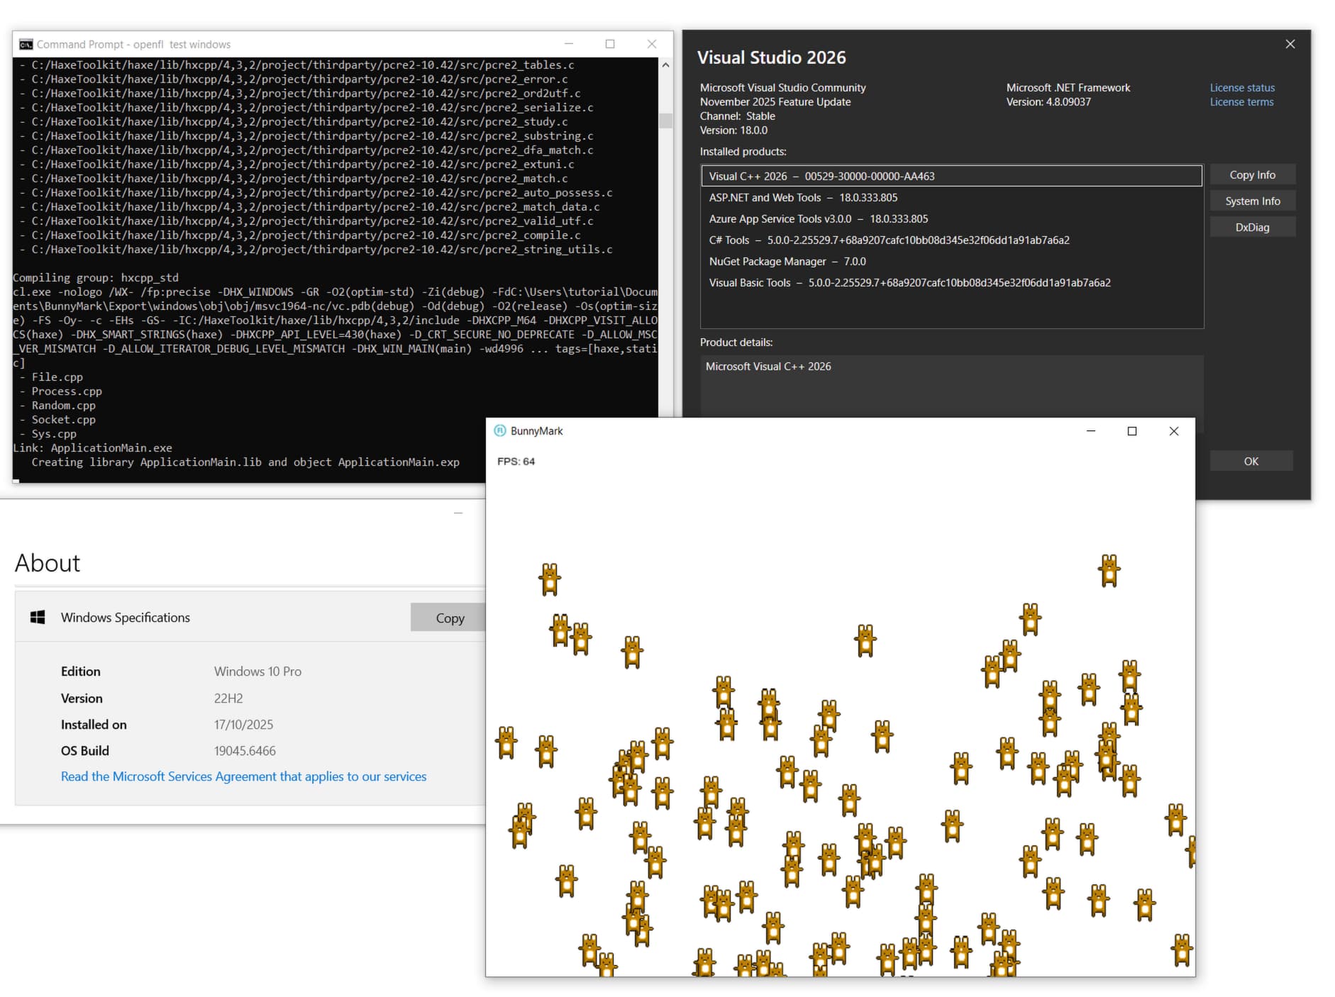The height and width of the screenshot is (997, 1335).
Task: Confirm the dialog with OK
Action: [1251, 462]
